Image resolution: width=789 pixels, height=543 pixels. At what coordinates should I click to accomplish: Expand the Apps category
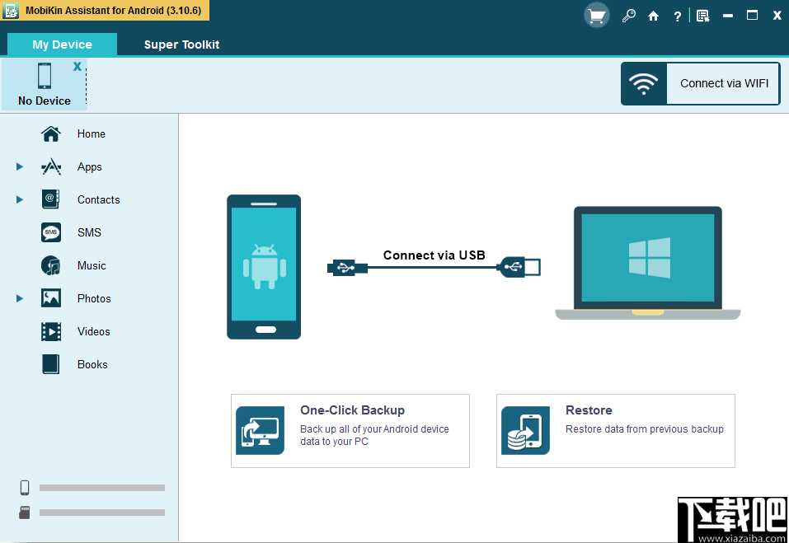[x=19, y=166]
